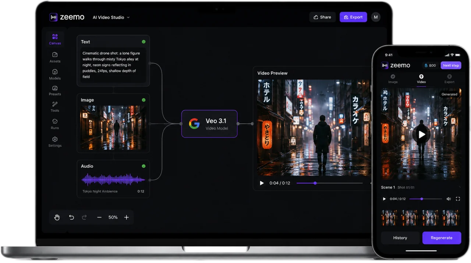471x263 pixels.
Task: Click the Text node output connector dot
Action: (x=149, y=63)
